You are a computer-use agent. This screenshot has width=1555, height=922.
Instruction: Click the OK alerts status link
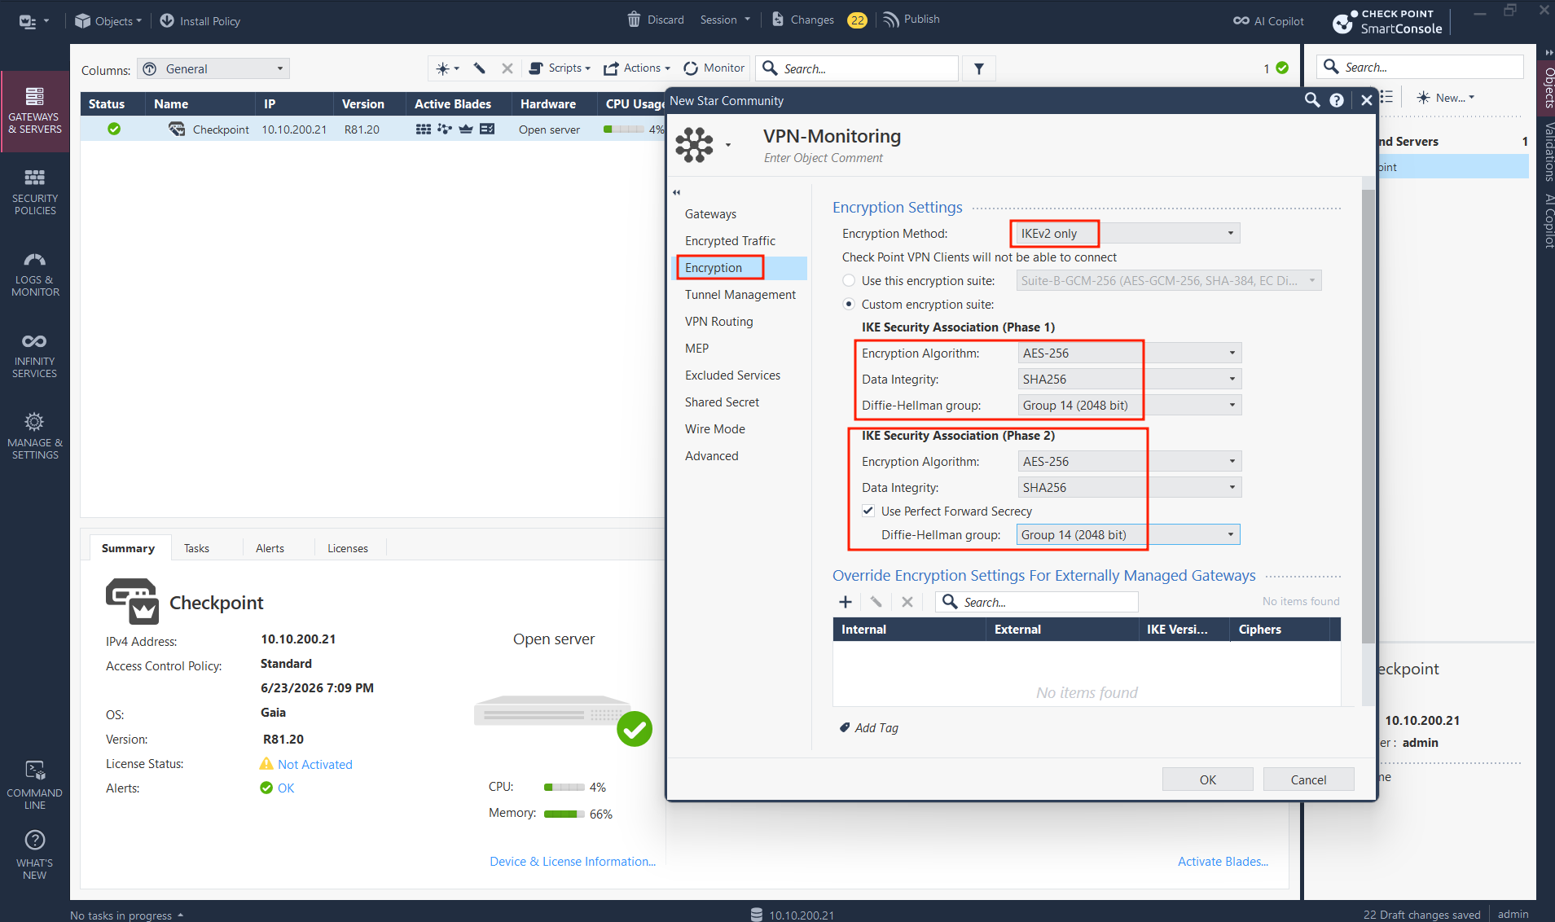286,788
